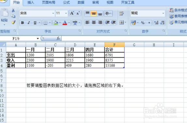The image size is (187, 123).
Task: Toggle Bold formatting
Action: point(22,23)
